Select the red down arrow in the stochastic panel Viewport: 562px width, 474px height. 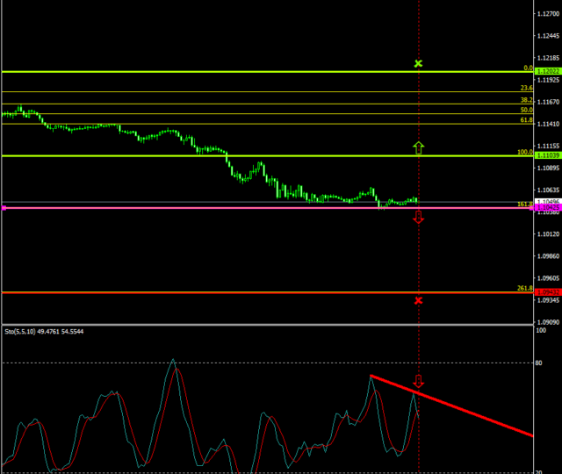(x=418, y=381)
